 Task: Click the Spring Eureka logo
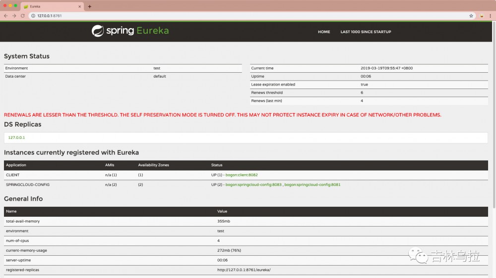click(130, 31)
